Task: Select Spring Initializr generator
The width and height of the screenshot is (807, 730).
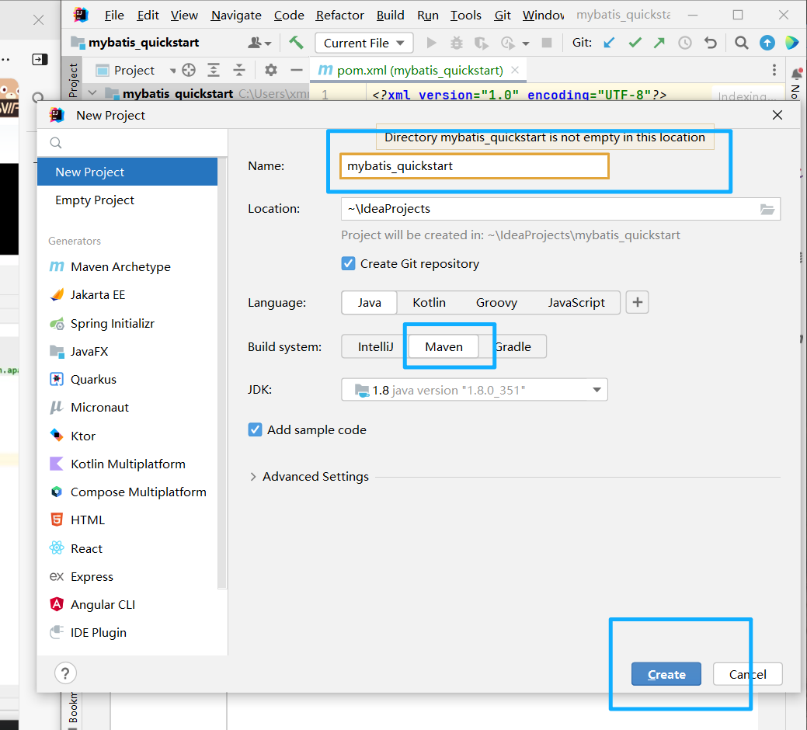Action: 127,324
